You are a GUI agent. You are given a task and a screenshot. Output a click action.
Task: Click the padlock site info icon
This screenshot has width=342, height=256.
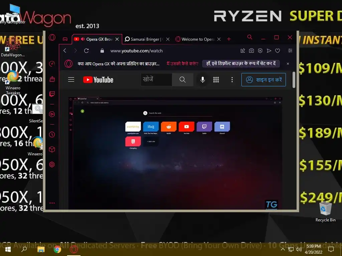coord(102,51)
